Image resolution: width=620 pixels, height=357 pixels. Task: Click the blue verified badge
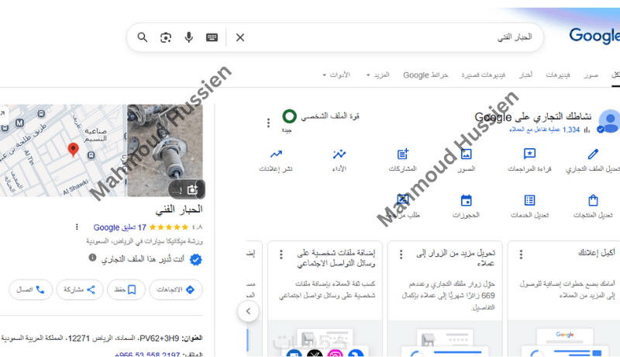(x=196, y=260)
